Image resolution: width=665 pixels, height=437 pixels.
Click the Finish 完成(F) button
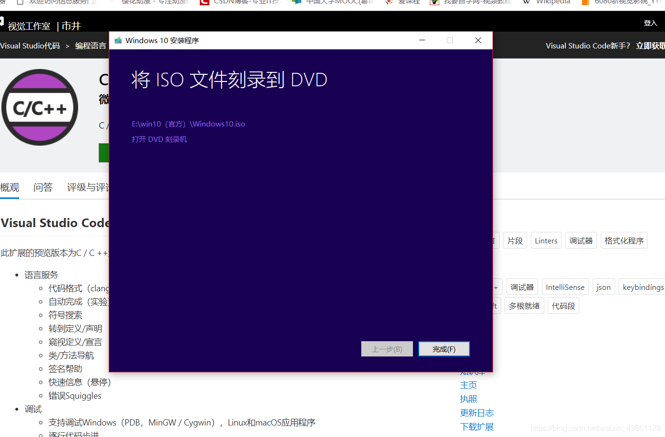[x=444, y=349]
